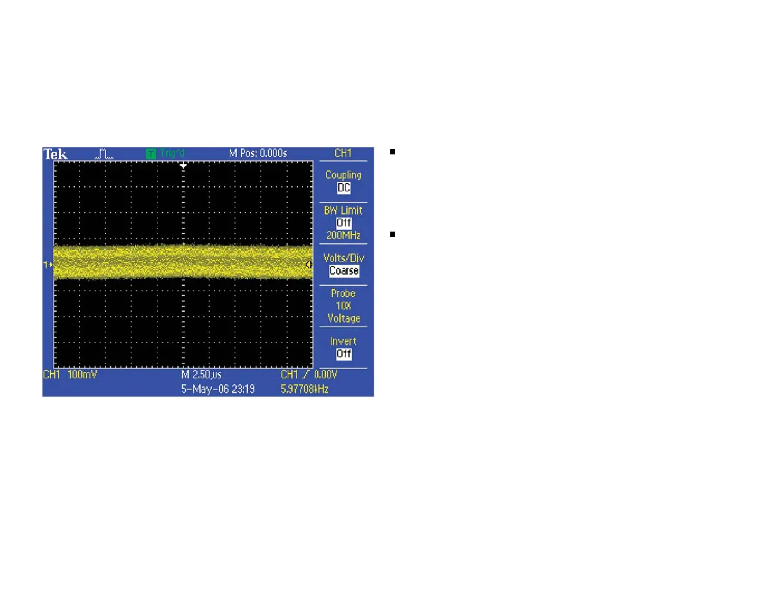Click the green Trig'd status indicator
Screen dimensions: 764x594
165,153
